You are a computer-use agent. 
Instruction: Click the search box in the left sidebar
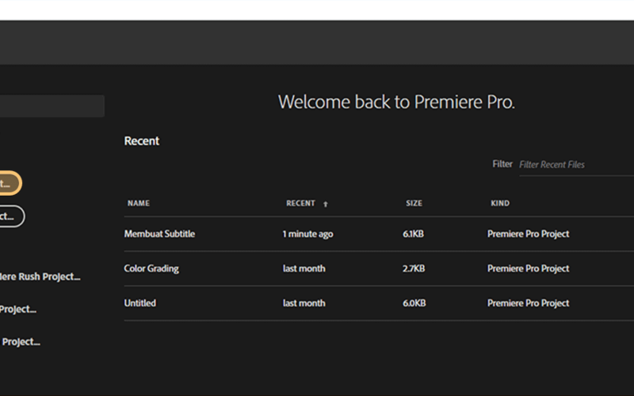pos(52,106)
